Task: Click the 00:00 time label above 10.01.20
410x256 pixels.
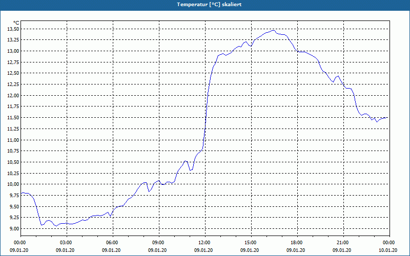Action: (x=389, y=243)
